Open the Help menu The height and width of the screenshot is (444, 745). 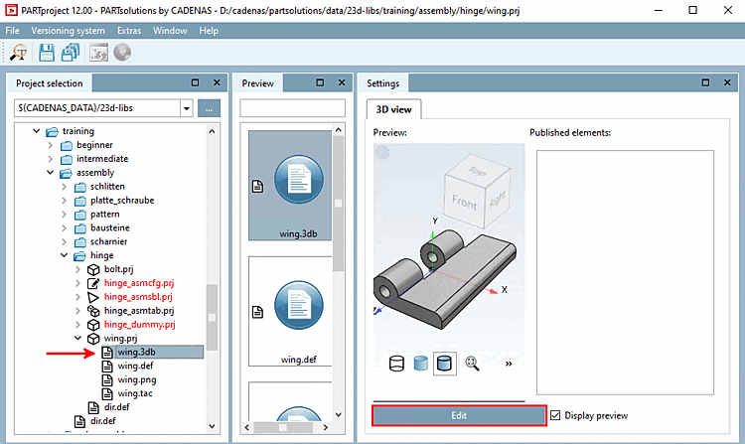tap(209, 31)
